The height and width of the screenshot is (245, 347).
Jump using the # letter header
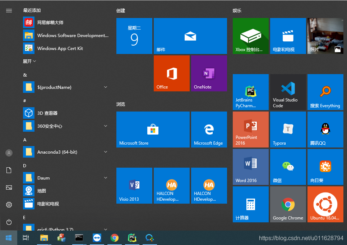[x=24, y=101]
